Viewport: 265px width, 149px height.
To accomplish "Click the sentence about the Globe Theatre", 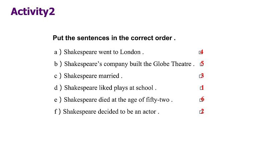I will [129, 64].
